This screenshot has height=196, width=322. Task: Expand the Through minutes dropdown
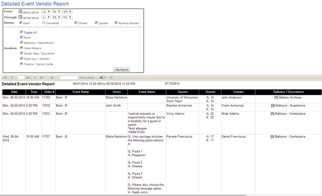pos(56,17)
